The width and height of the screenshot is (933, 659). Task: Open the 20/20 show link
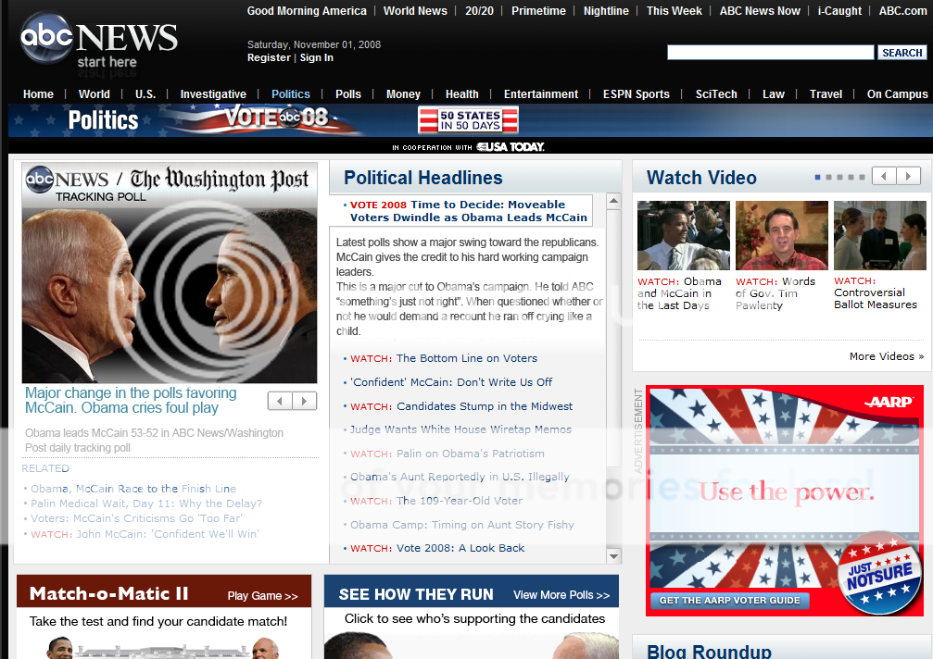click(x=479, y=11)
